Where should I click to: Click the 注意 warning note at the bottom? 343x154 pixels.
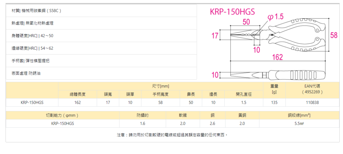pyautogui.click(x=172, y=135)
